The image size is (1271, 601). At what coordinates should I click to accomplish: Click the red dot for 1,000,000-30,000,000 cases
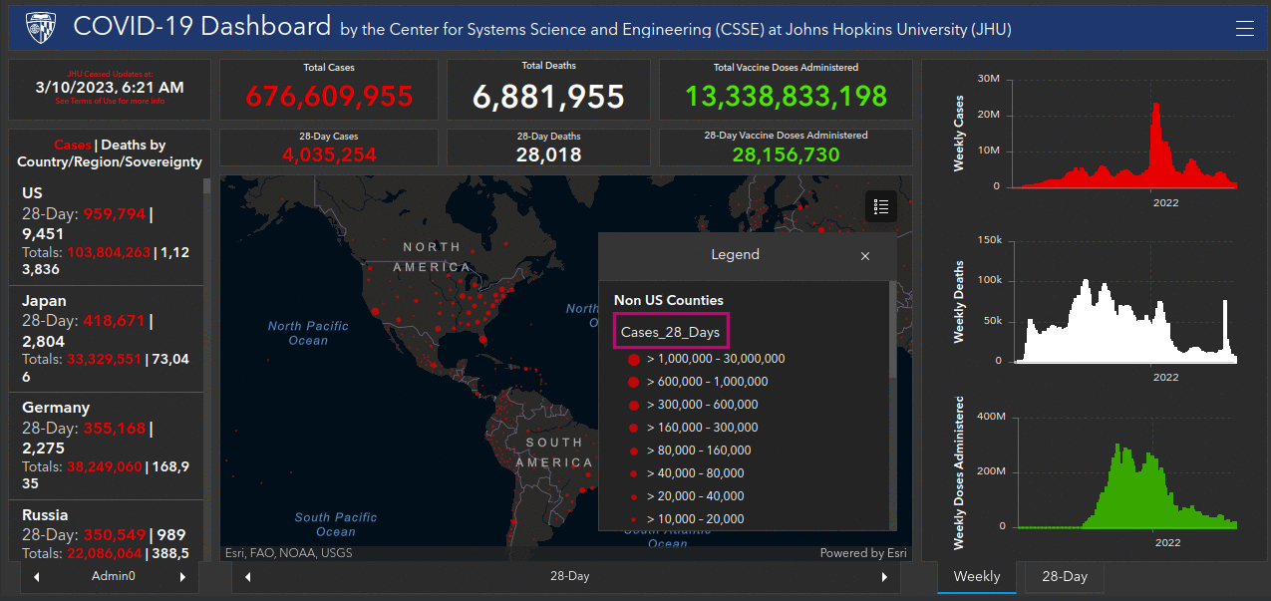[633, 359]
